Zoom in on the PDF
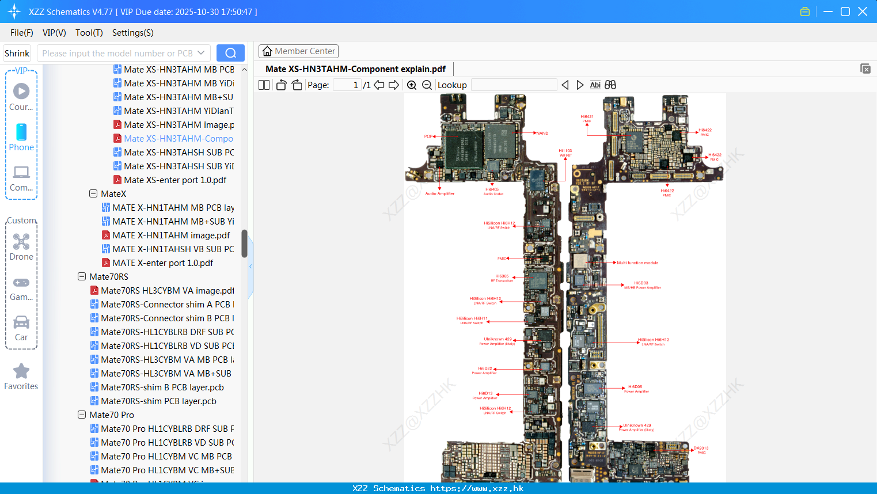Image resolution: width=877 pixels, height=494 pixels. click(412, 85)
